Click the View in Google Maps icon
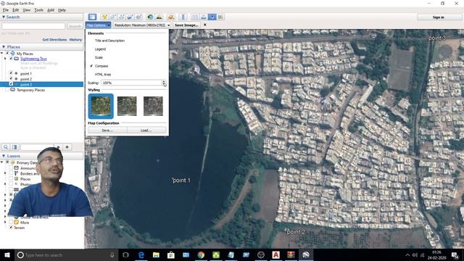The height and width of the screenshot is (261, 464). tap(220, 17)
